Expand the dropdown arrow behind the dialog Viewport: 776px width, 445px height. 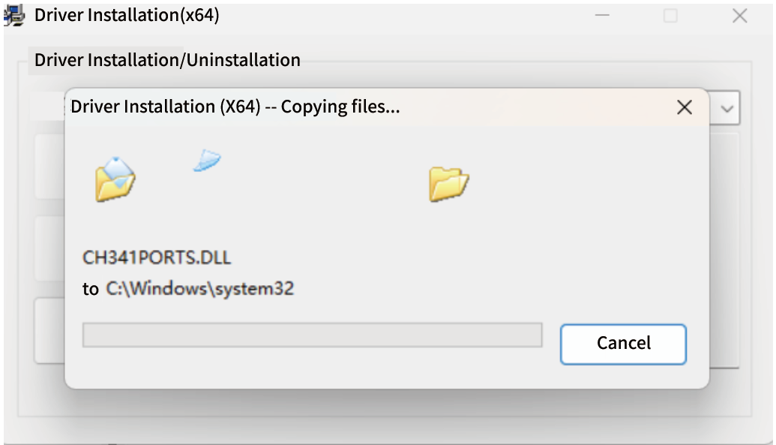[726, 109]
